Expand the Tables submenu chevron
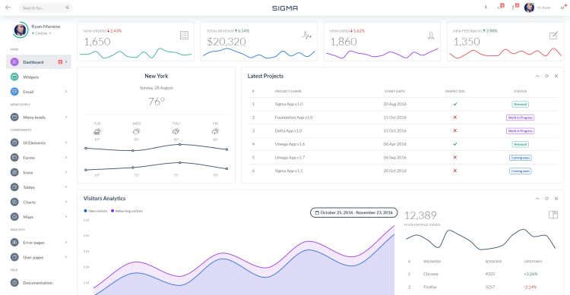570x295 pixels. point(66,187)
